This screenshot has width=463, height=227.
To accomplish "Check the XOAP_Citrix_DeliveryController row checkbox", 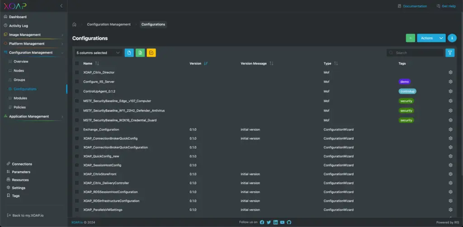I will click(x=77, y=183).
